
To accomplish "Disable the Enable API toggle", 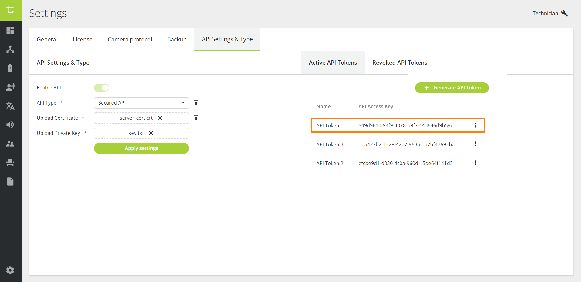I will tap(102, 88).
